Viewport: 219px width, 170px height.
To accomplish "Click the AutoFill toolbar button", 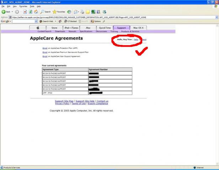I will pyautogui.click(x=84, y=21).
